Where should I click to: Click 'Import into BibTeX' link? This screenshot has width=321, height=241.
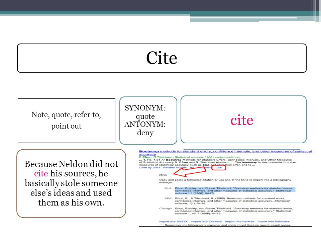tap(174, 222)
